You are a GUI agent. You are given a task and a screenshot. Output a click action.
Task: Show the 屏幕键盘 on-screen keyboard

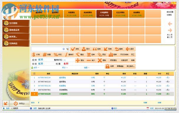(120, 66)
